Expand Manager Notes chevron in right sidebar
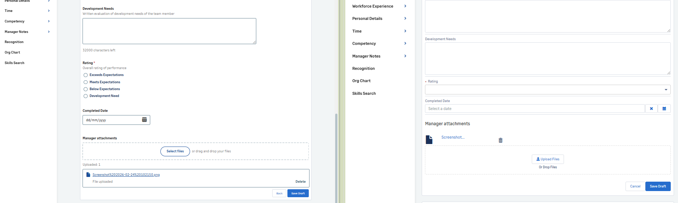 (x=405, y=56)
